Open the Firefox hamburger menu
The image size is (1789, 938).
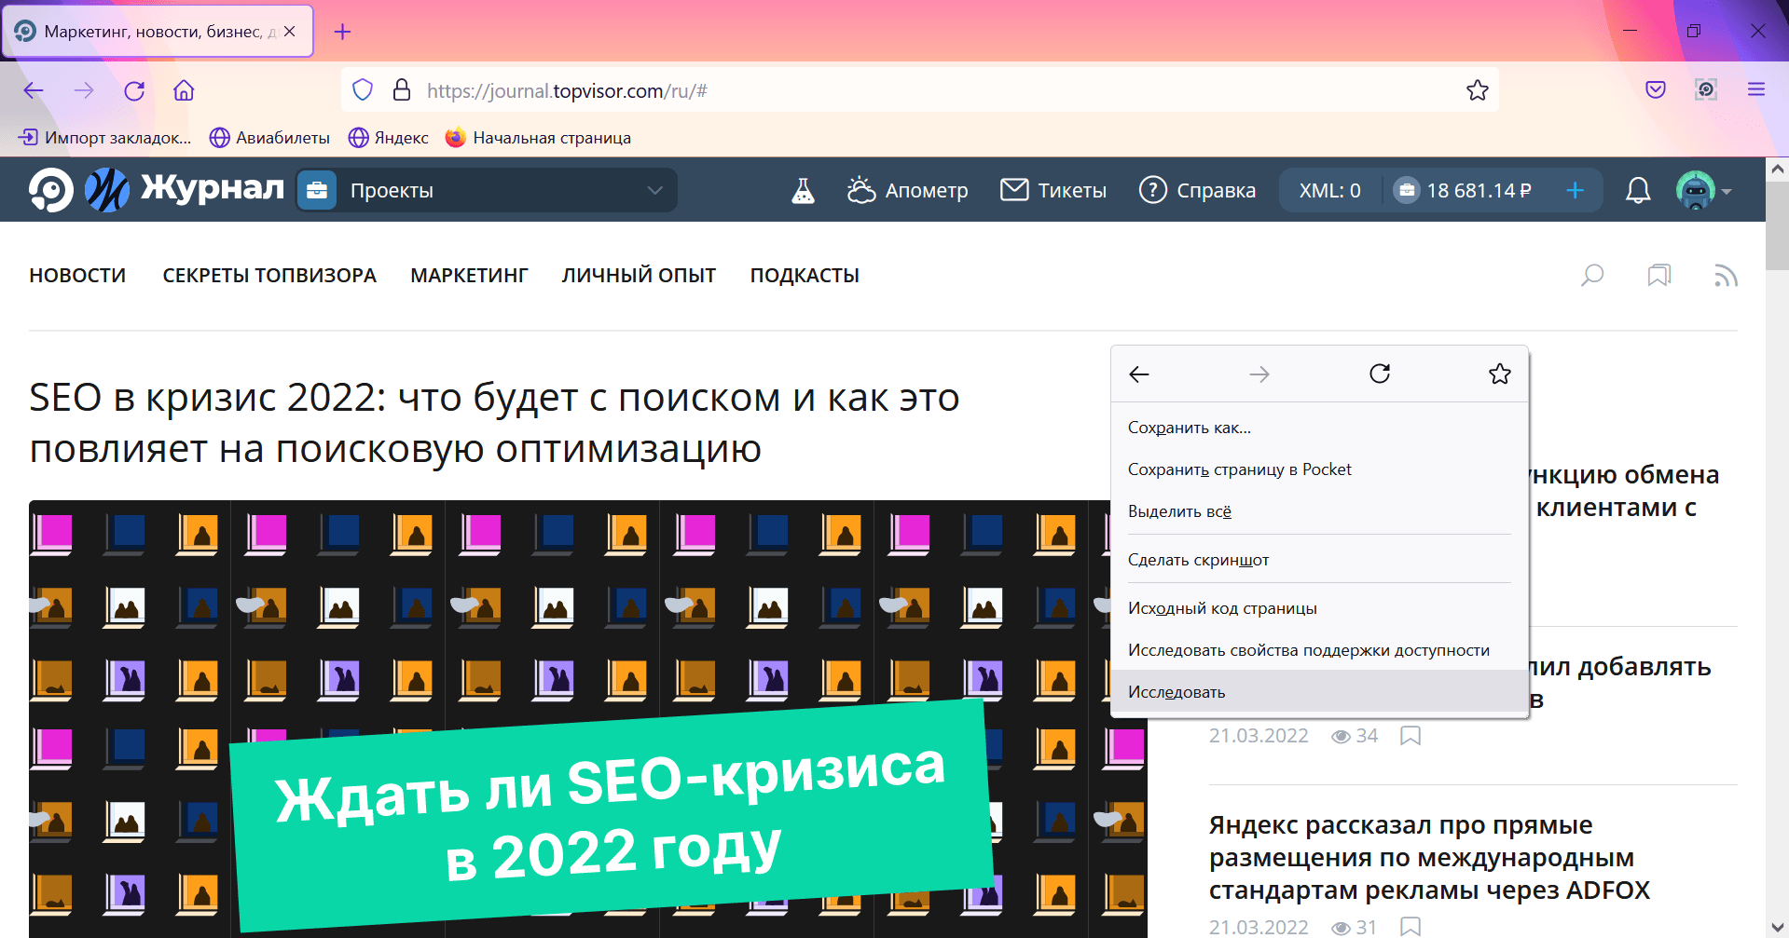1756,89
